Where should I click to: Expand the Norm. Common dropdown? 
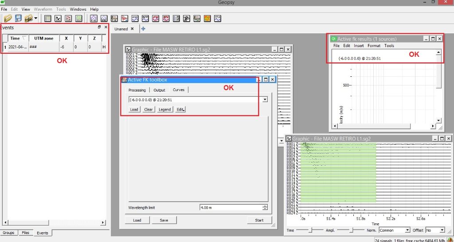407,230
